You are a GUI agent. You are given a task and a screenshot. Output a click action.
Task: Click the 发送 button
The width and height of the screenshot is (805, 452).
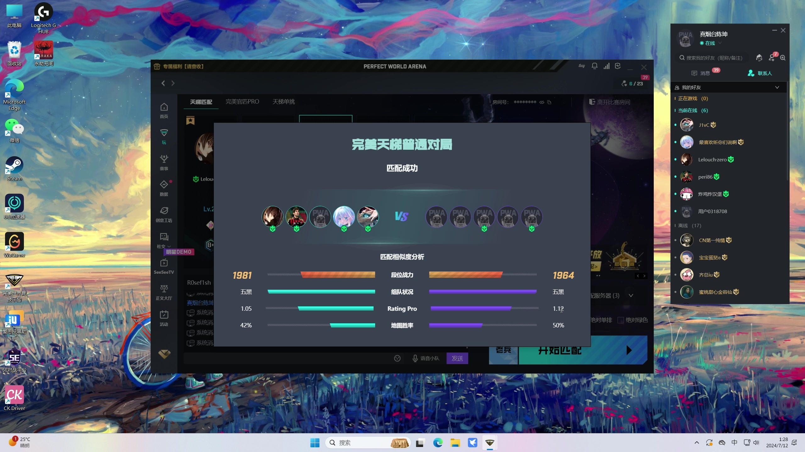pyautogui.click(x=457, y=358)
